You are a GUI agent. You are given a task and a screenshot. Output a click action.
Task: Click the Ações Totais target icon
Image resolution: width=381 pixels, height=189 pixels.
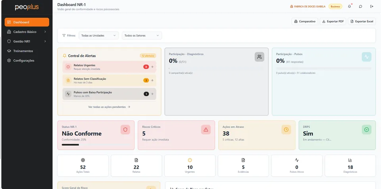(x=83, y=160)
